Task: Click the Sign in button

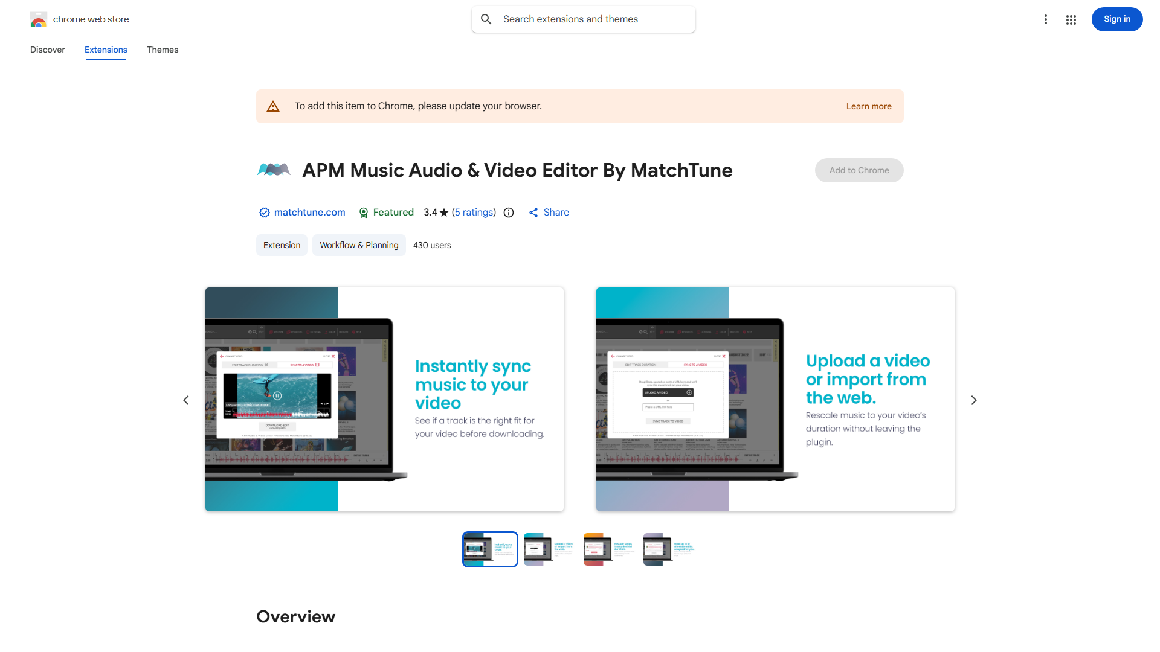Action: point(1116,19)
